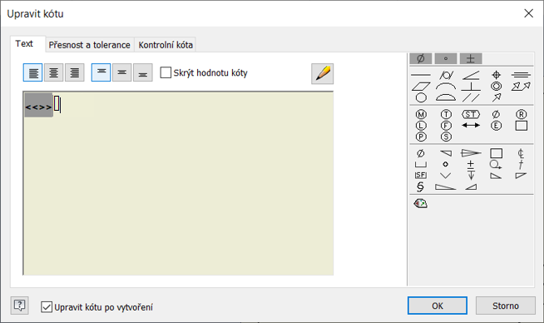Insert the position crosshair symbol

[496, 75]
